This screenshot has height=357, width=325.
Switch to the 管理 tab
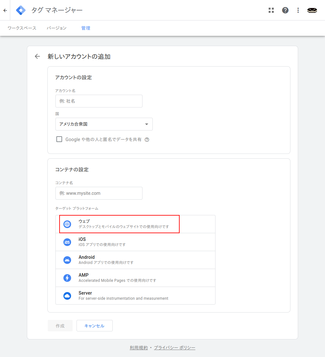pyautogui.click(x=86, y=28)
